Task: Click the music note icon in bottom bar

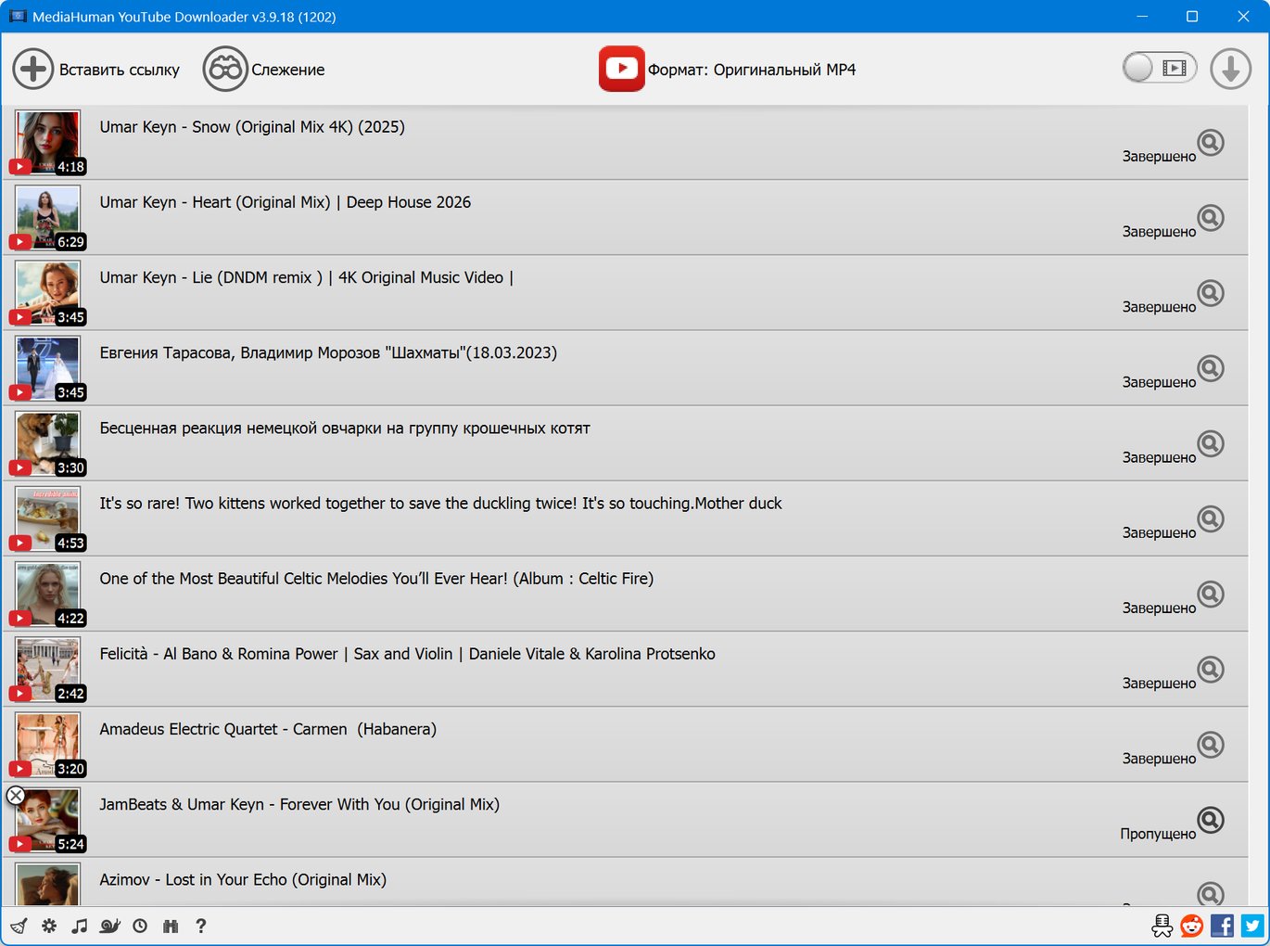Action: [x=80, y=926]
